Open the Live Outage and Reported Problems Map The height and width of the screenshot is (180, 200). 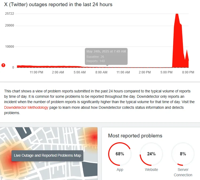(x=47, y=155)
